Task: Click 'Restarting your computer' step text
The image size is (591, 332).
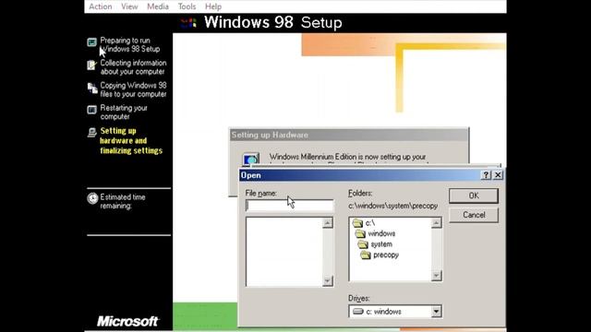Action: coord(124,113)
